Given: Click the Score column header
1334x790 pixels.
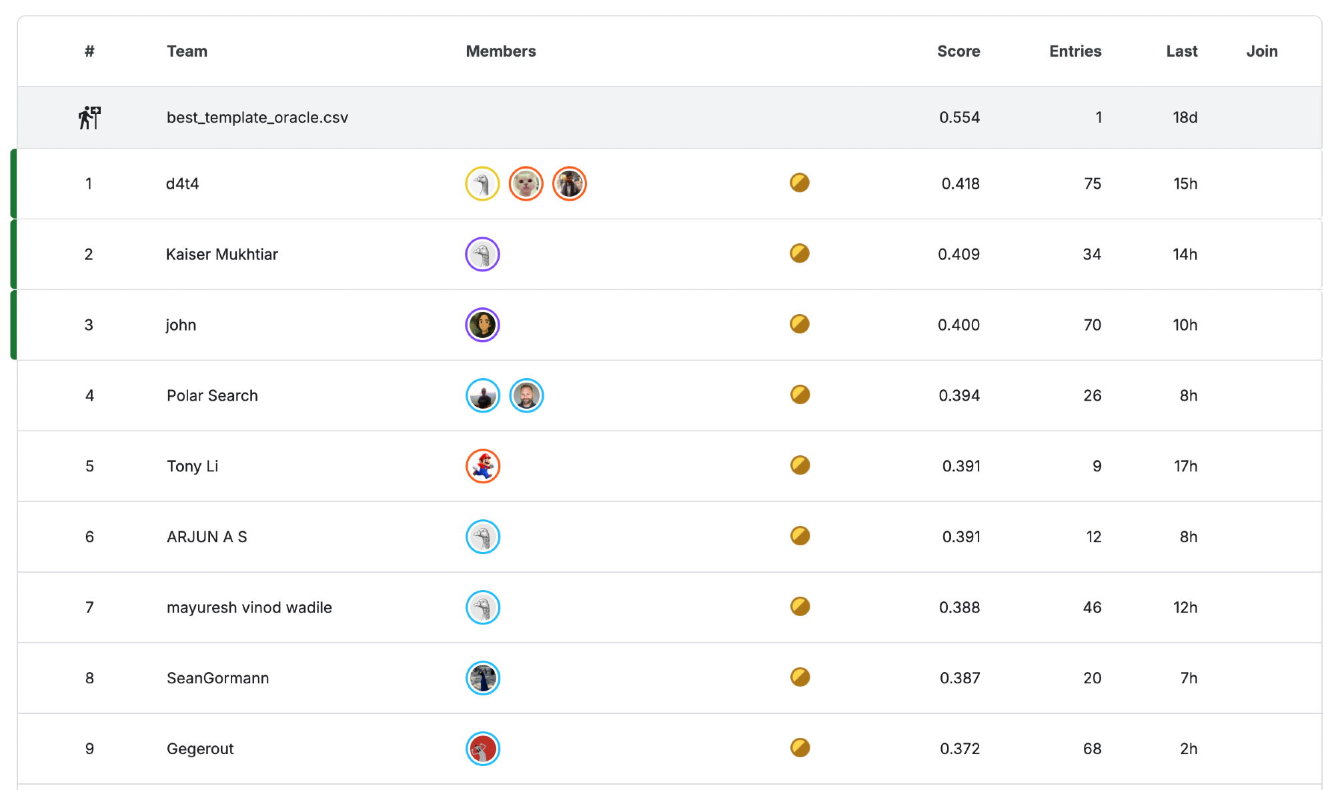Looking at the screenshot, I should click(958, 51).
